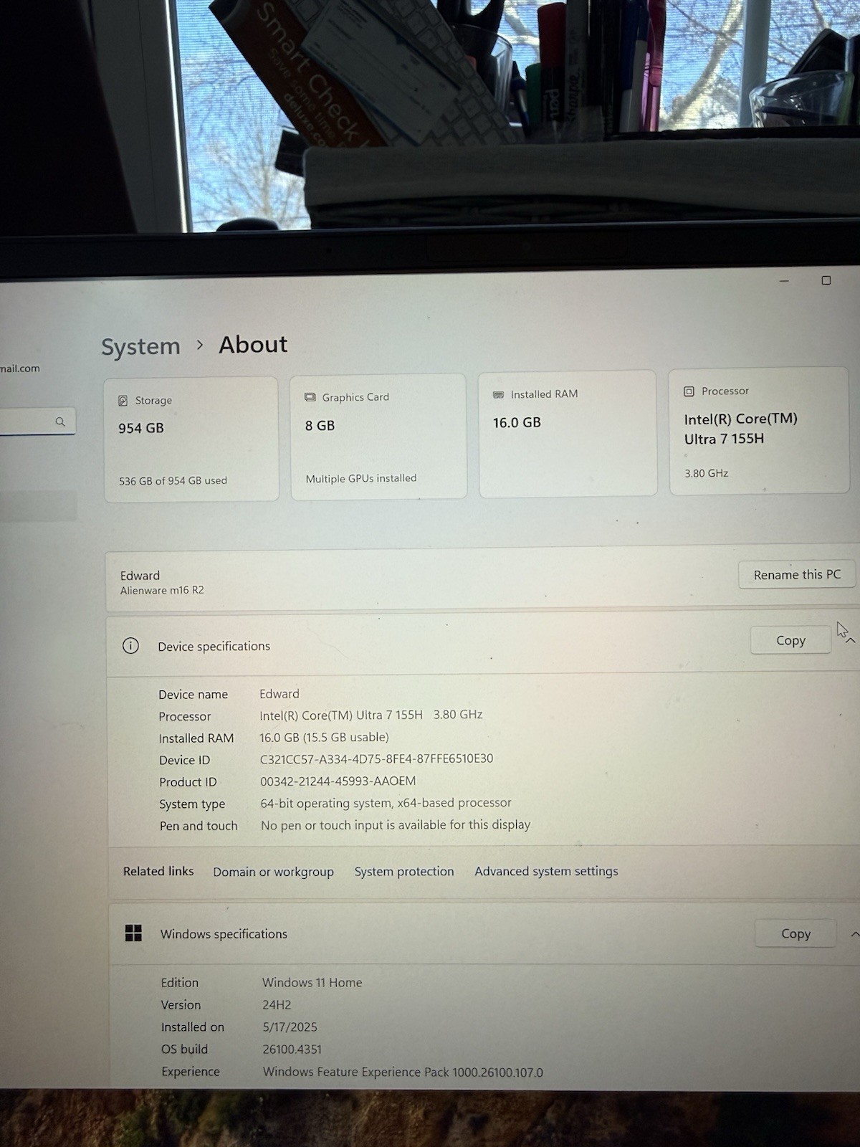The height and width of the screenshot is (1147, 860).
Task: Click the No pen or touch input text
Action: [396, 825]
